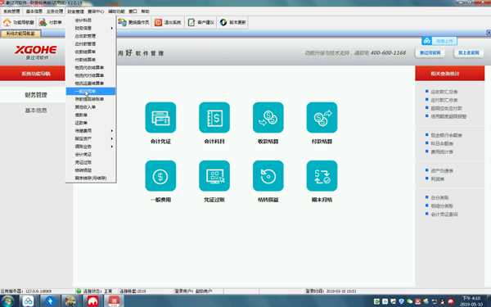This screenshot has height=307, width=491.
Task: Open the 基本信息 menu
Action: click(34, 11)
